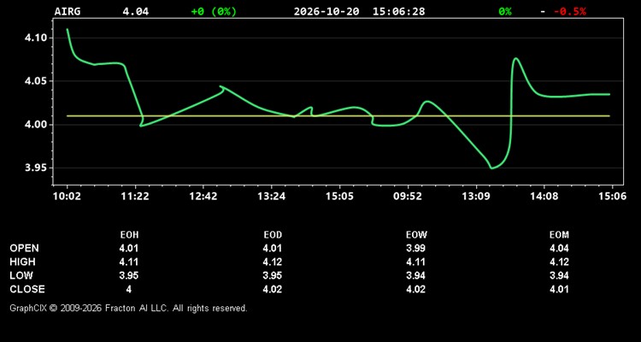Click the GraphCIX copyright notice
641x342 pixels.
click(x=128, y=308)
